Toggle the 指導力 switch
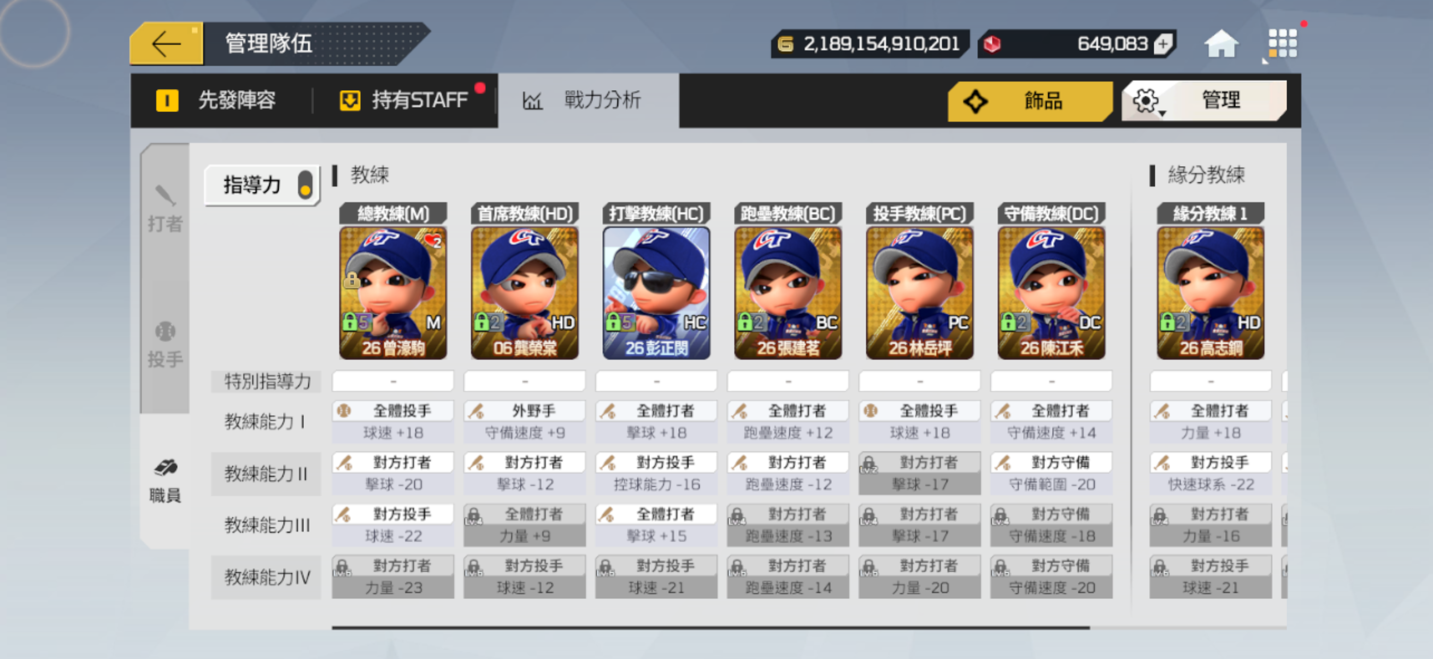The width and height of the screenshot is (1433, 659). (x=305, y=185)
